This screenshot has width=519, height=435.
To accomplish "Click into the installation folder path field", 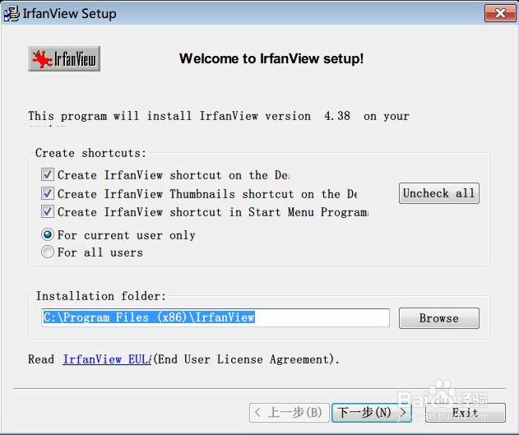I will pyautogui.click(x=215, y=317).
